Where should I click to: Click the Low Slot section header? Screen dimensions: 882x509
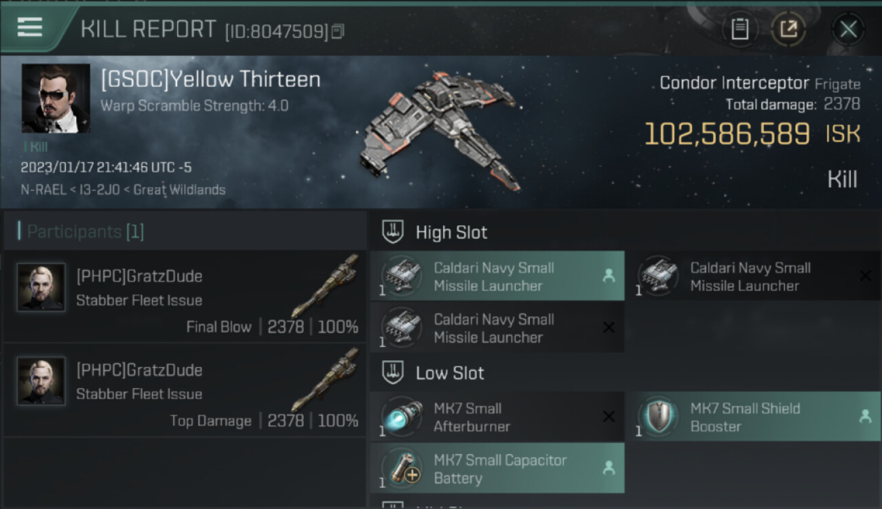click(x=450, y=373)
